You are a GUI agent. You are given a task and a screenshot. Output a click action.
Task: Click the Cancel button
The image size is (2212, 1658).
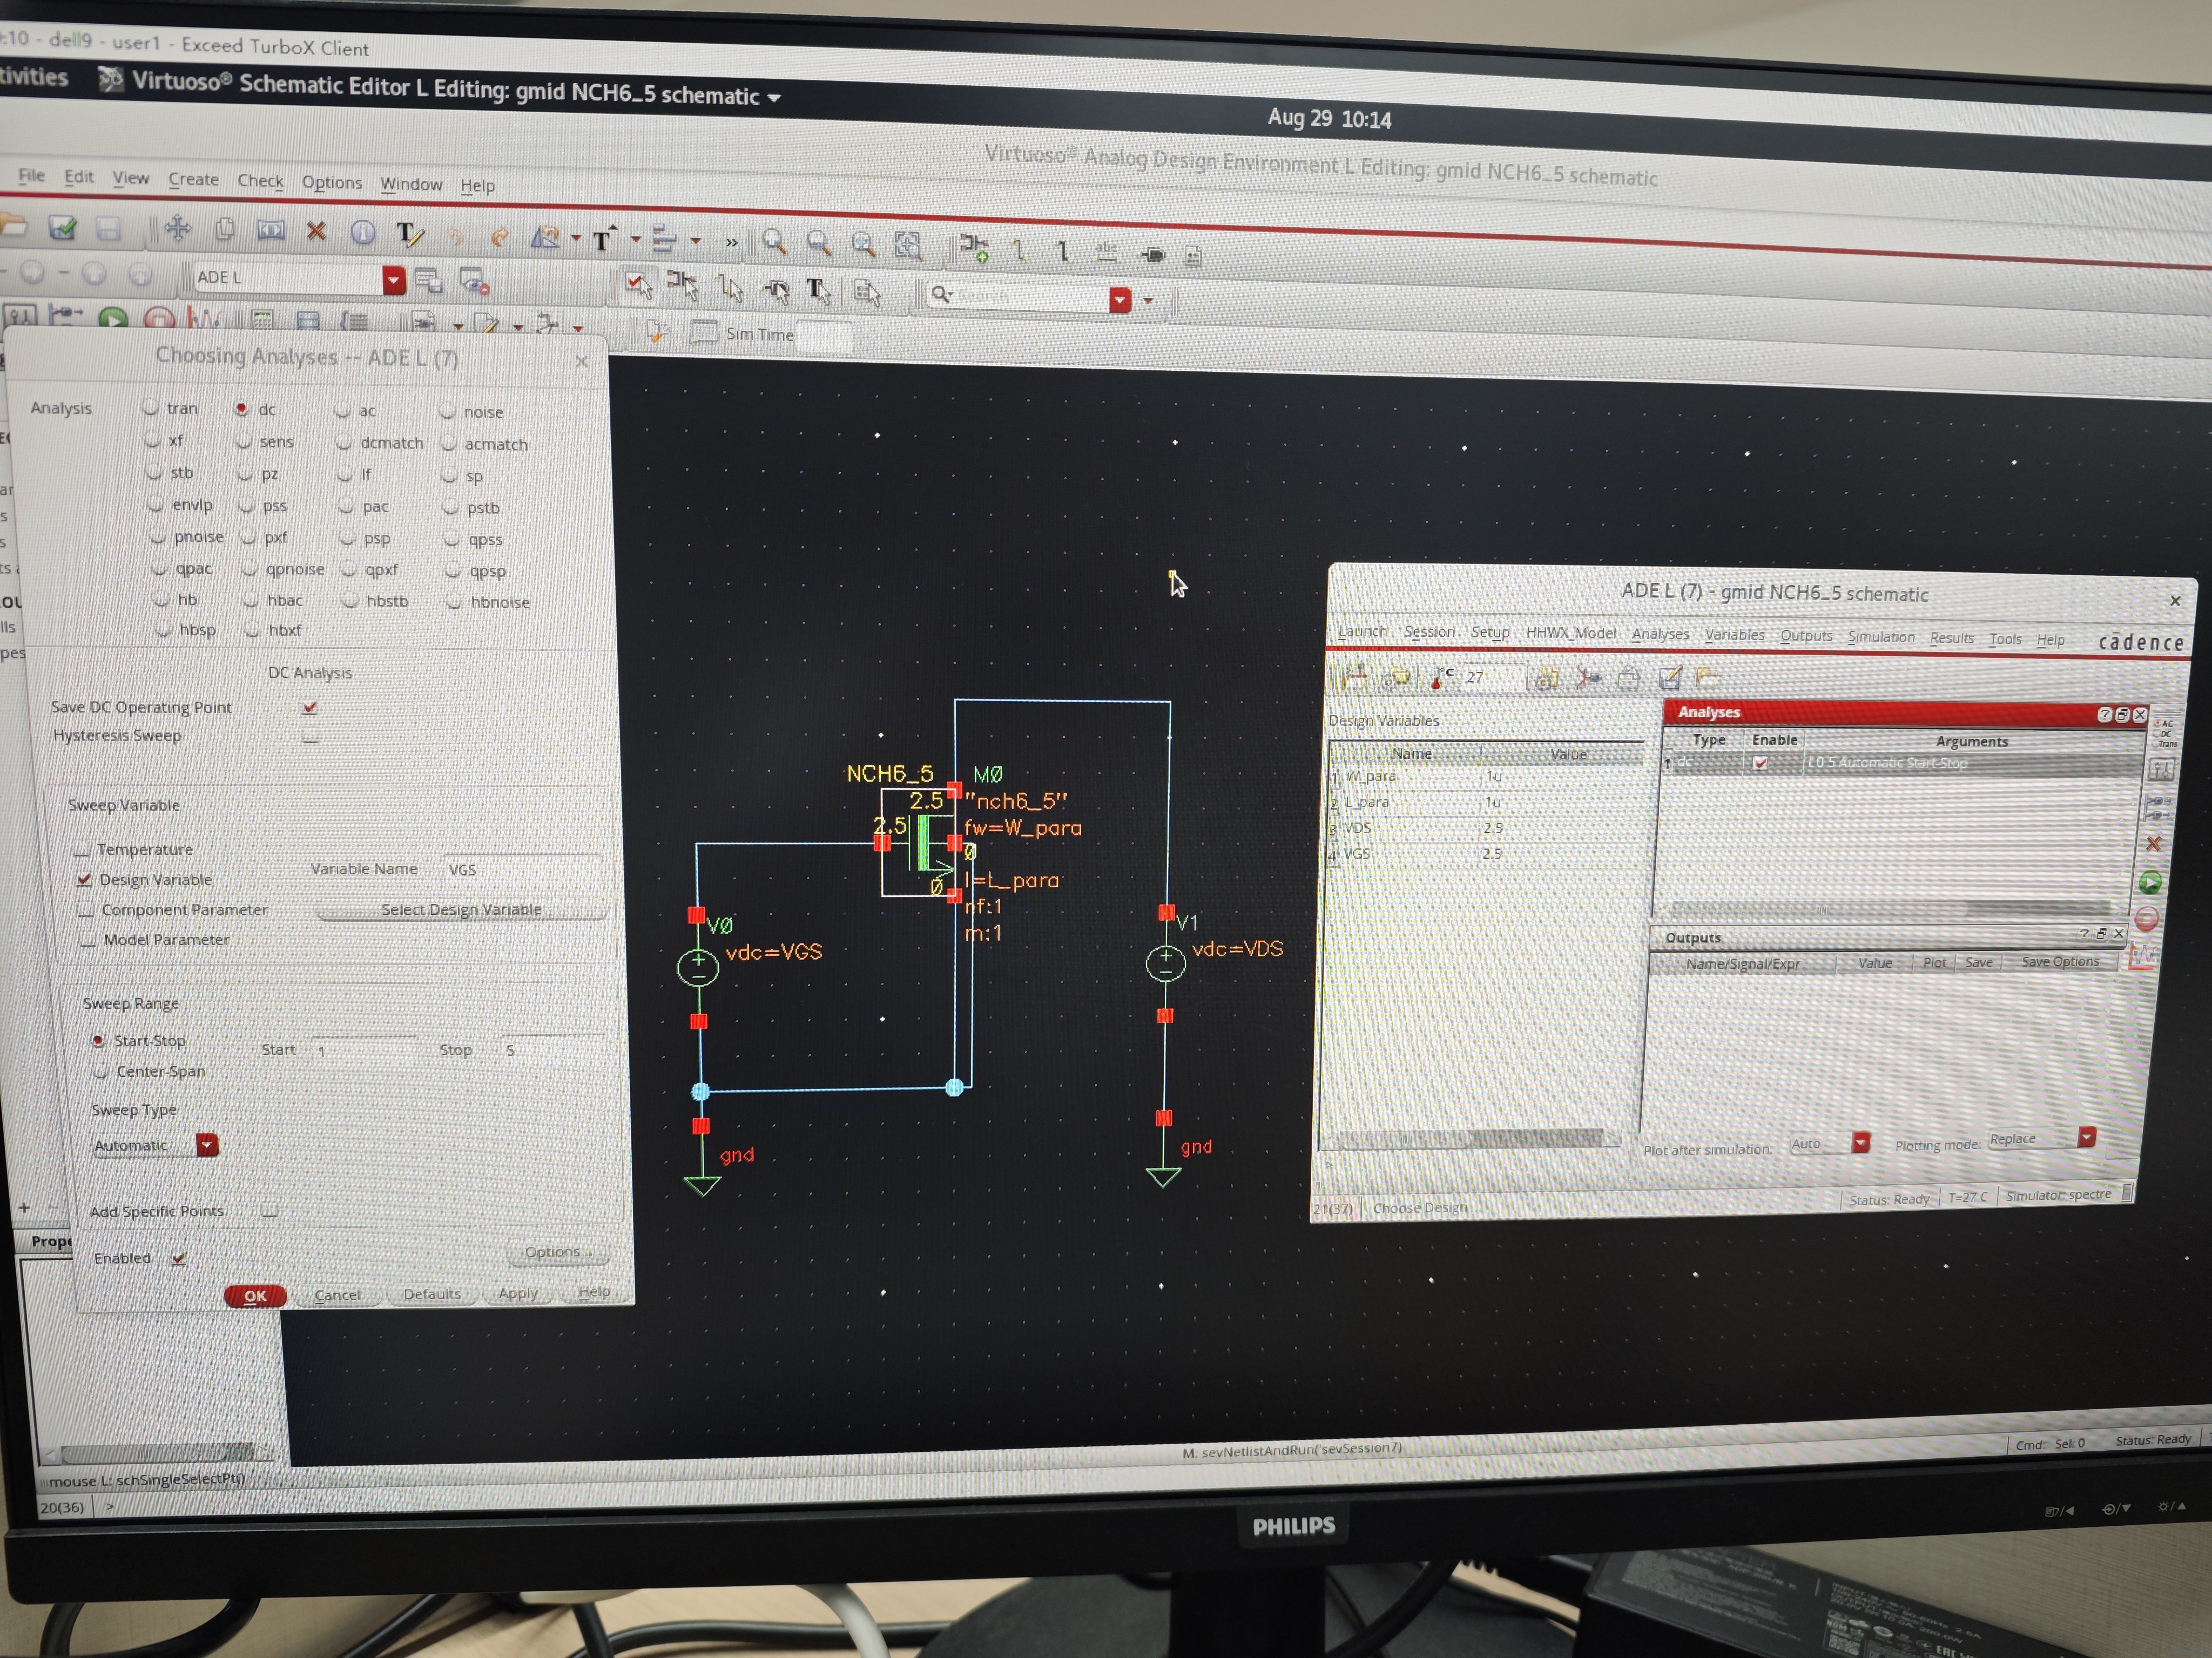337,1295
